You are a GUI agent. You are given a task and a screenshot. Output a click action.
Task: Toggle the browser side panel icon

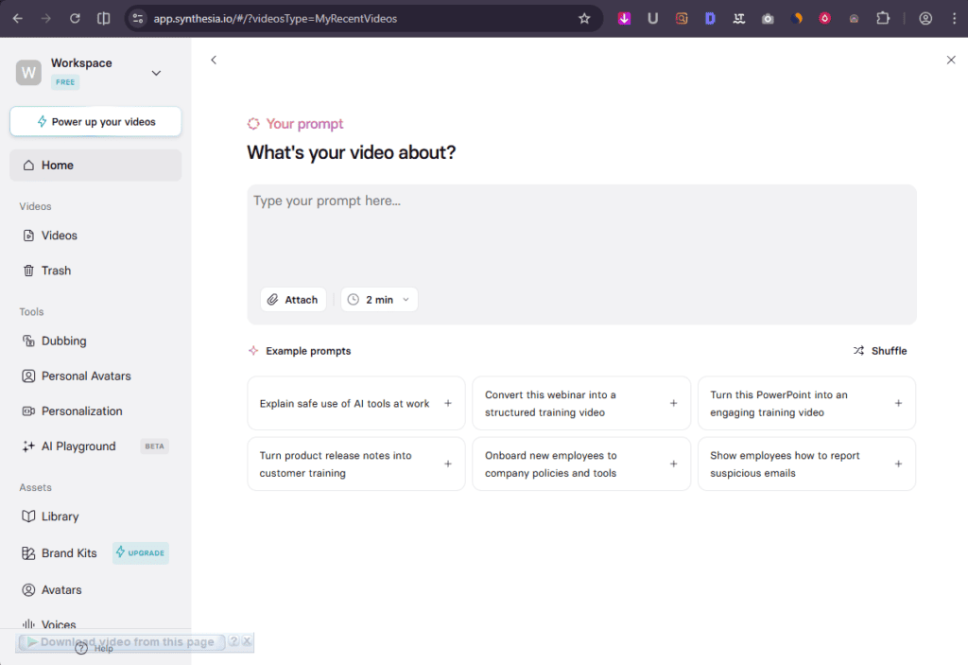click(104, 19)
